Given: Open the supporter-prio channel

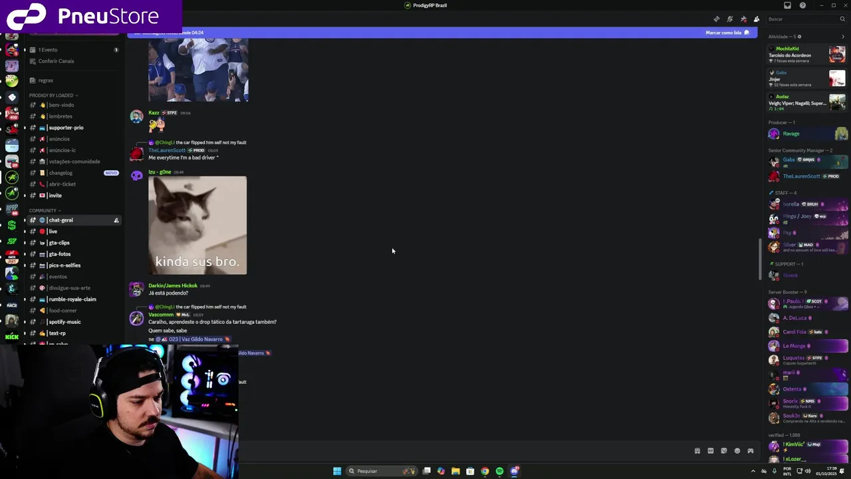Looking at the screenshot, I should [73, 128].
